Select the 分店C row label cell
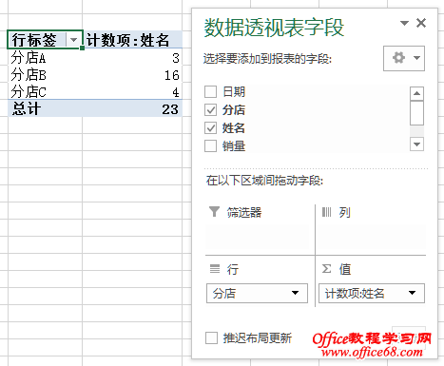444x366 pixels. (x=45, y=91)
